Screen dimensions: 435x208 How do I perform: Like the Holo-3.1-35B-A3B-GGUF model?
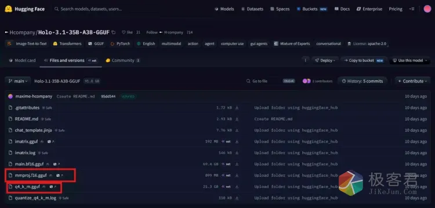(128, 32)
